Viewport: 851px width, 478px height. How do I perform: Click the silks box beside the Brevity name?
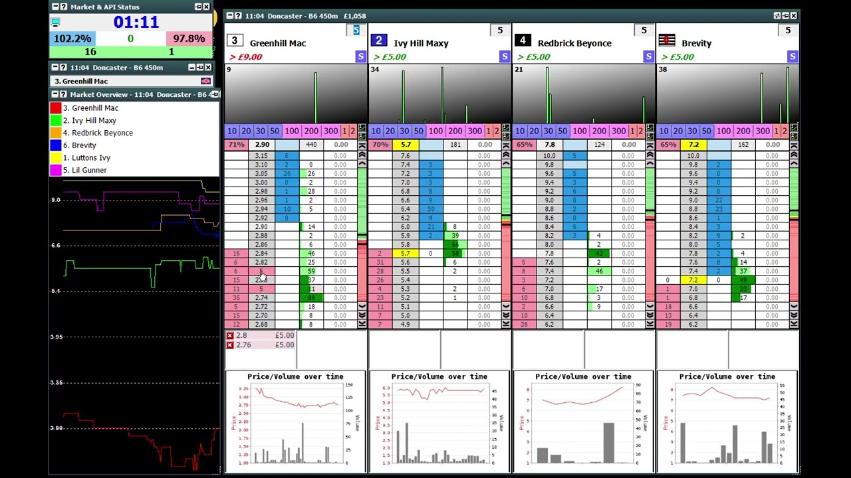[x=666, y=41]
